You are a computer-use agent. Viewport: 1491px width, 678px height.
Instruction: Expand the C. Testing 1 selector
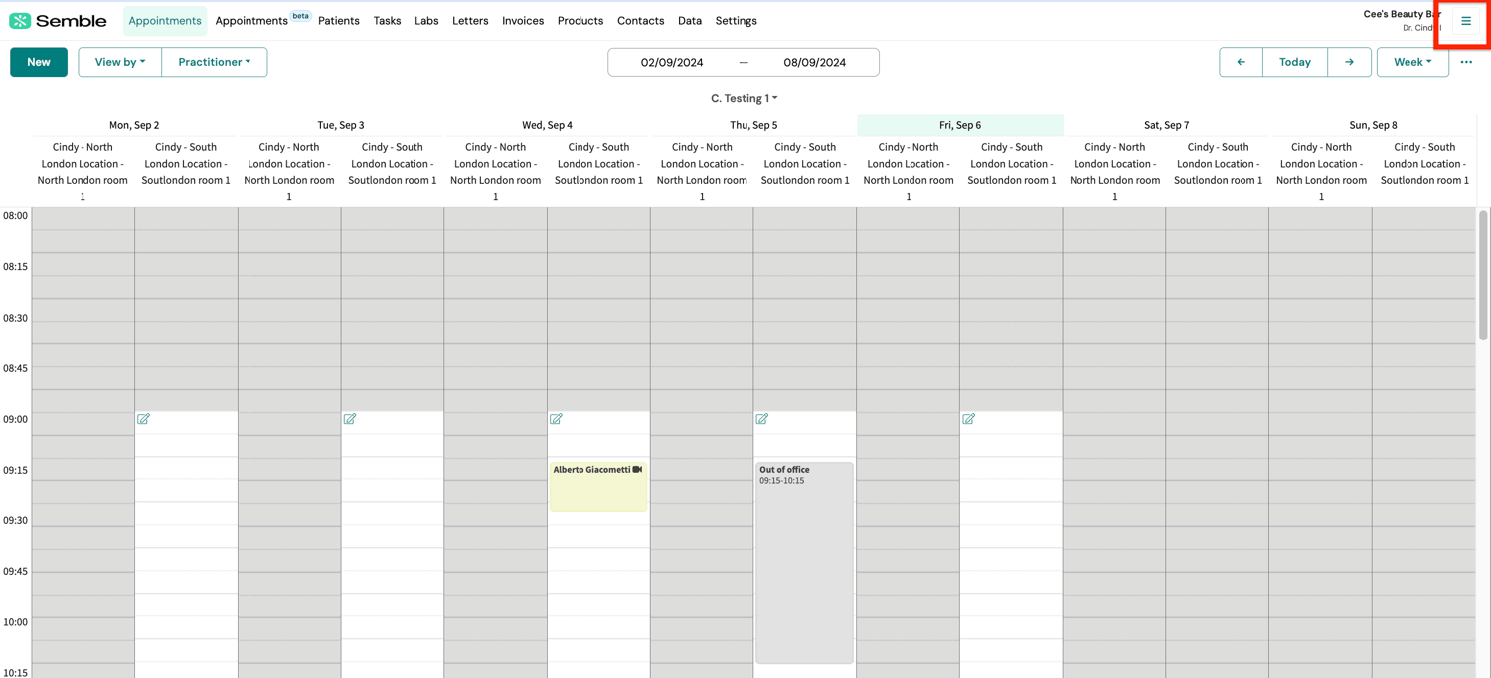[x=744, y=98]
